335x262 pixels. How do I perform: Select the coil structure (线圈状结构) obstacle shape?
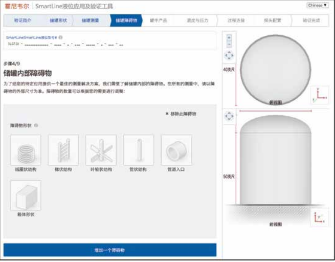(25, 150)
